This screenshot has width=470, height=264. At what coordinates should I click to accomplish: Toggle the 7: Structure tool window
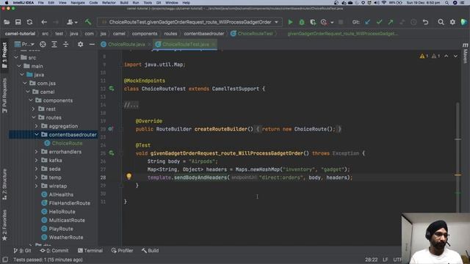point(4,184)
